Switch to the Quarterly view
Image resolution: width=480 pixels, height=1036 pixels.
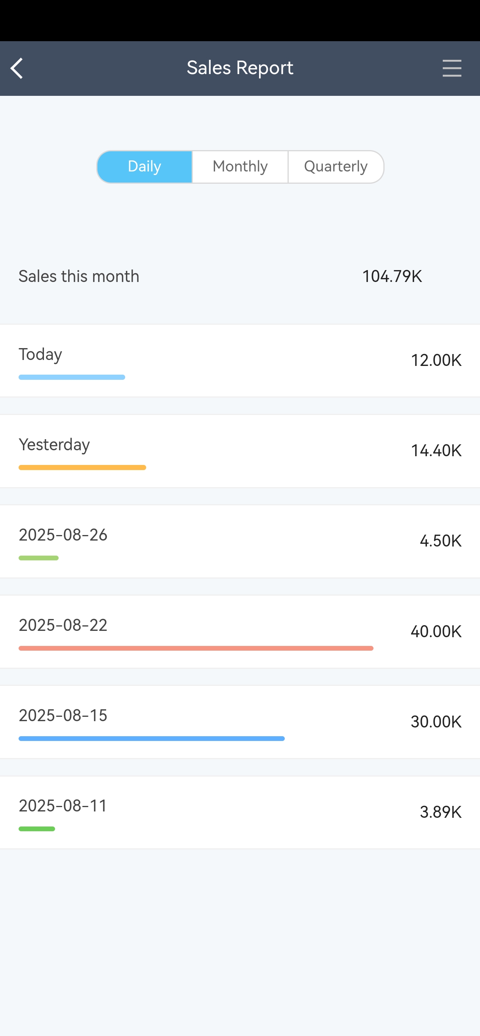coord(335,166)
